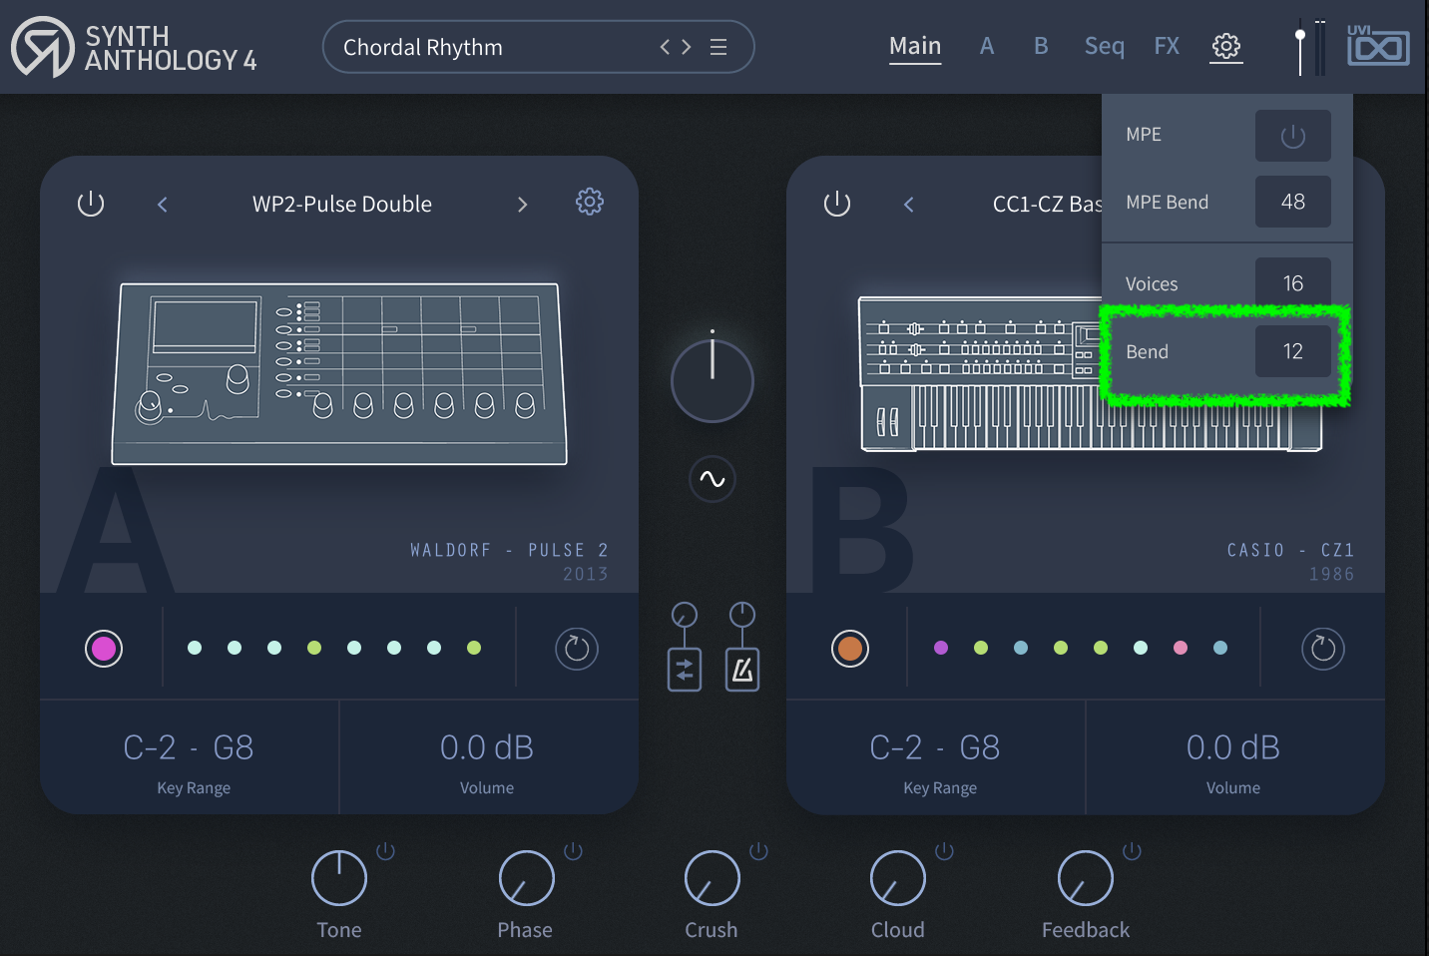This screenshot has height=956, width=1429.
Task: Click the output level meter
Action: 1320,47
